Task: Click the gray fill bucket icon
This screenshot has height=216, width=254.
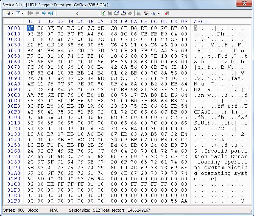Action: [x=130, y=13]
